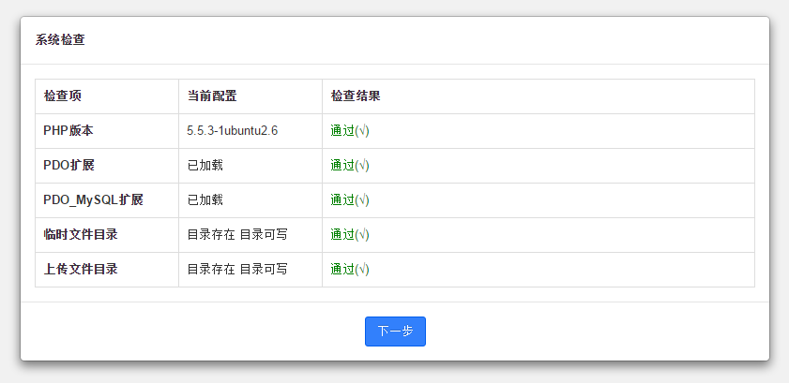Click the PHP版本 row label
This screenshot has height=383, width=789.
pyautogui.click(x=68, y=131)
